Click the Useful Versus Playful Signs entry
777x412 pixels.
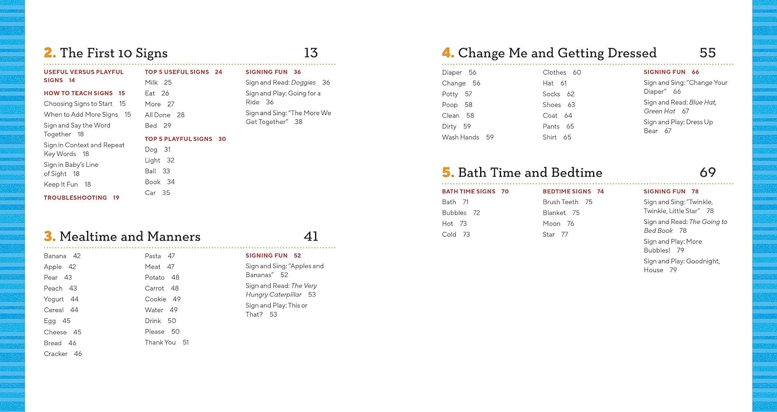coord(83,76)
